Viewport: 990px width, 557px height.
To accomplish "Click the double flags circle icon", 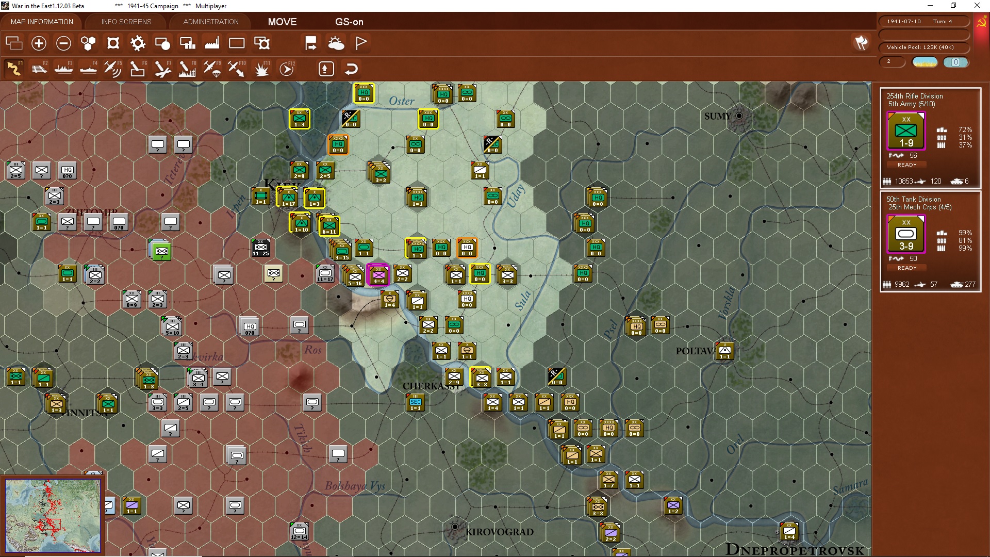I will pyautogui.click(x=861, y=43).
